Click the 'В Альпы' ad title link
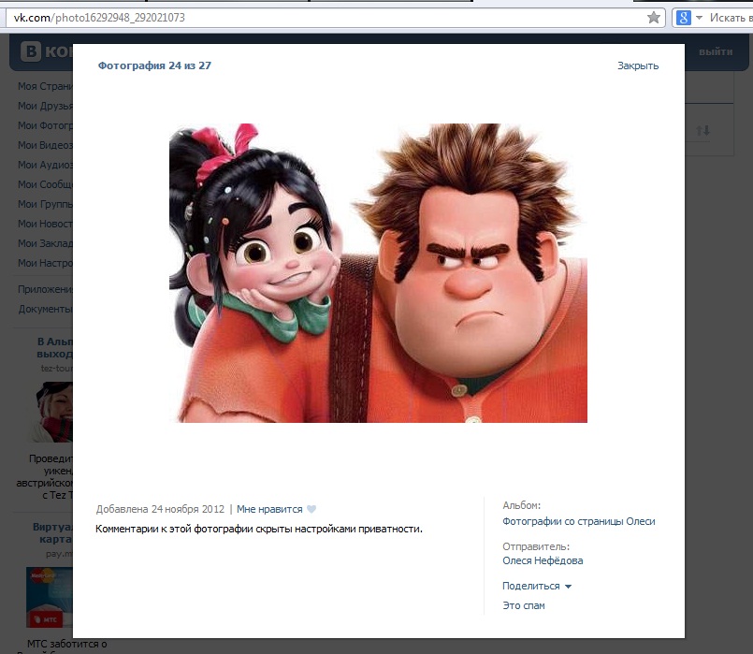 tap(55, 348)
